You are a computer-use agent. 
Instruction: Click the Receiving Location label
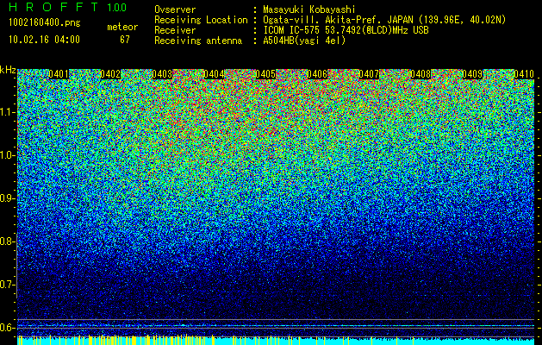(201, 20)
